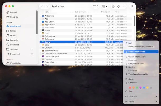Image resolution: width=161 pixels, height=106 pixels.
Task: Expand the Azioni rapide submenu
Action: click(x=141, y=96)
